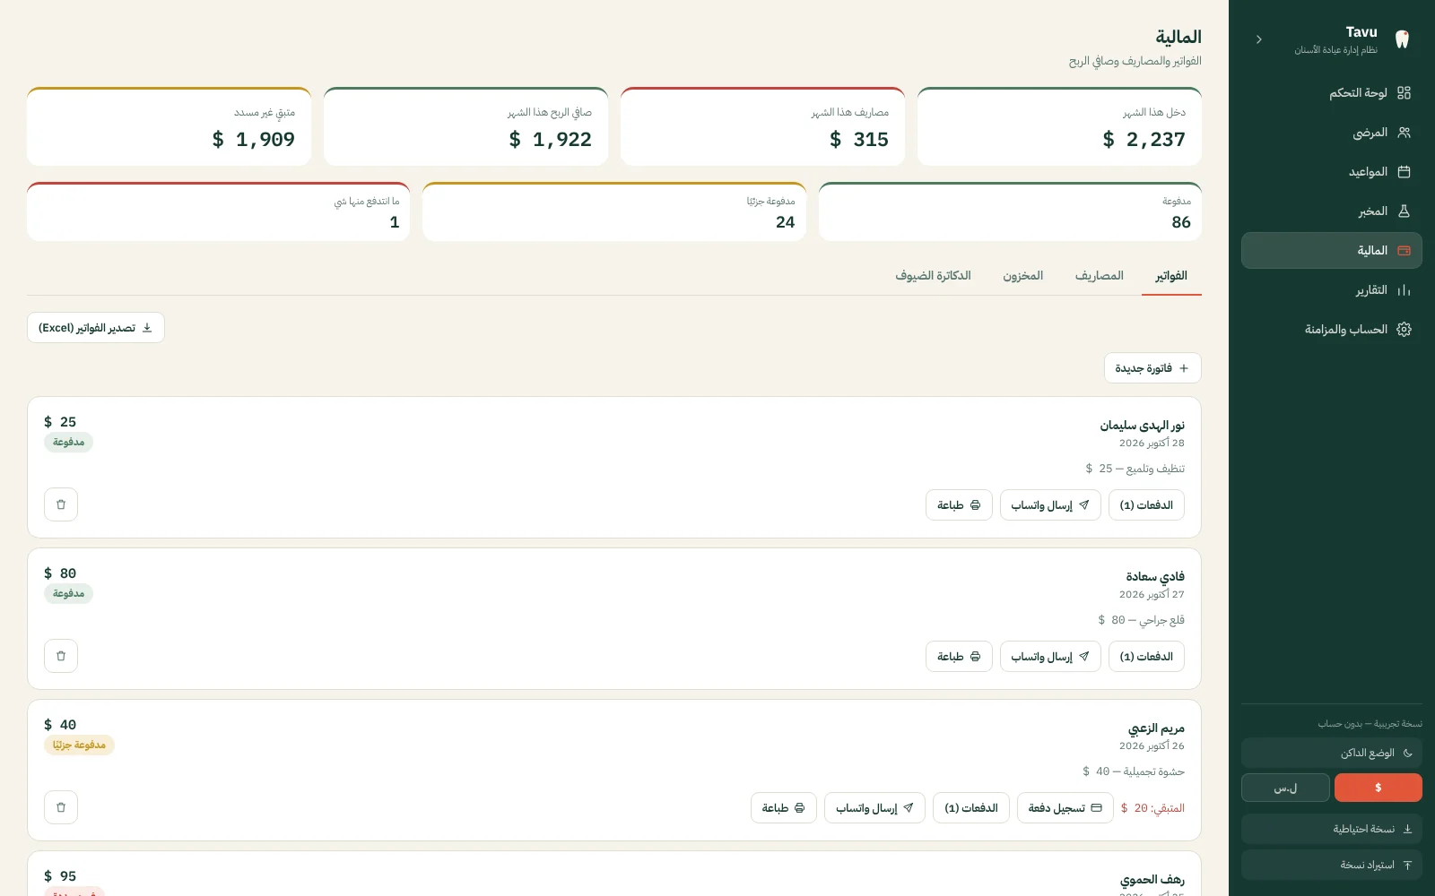
Task: Delete فادي سعادة invoice with trash icon
Action: (61, 656)
